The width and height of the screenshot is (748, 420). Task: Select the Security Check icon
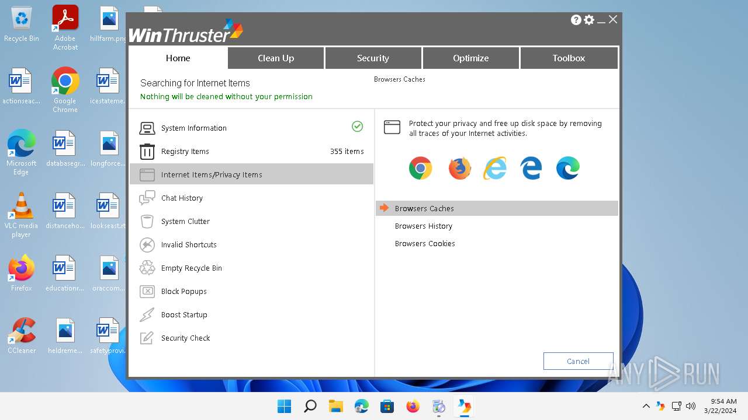(147, 338)
